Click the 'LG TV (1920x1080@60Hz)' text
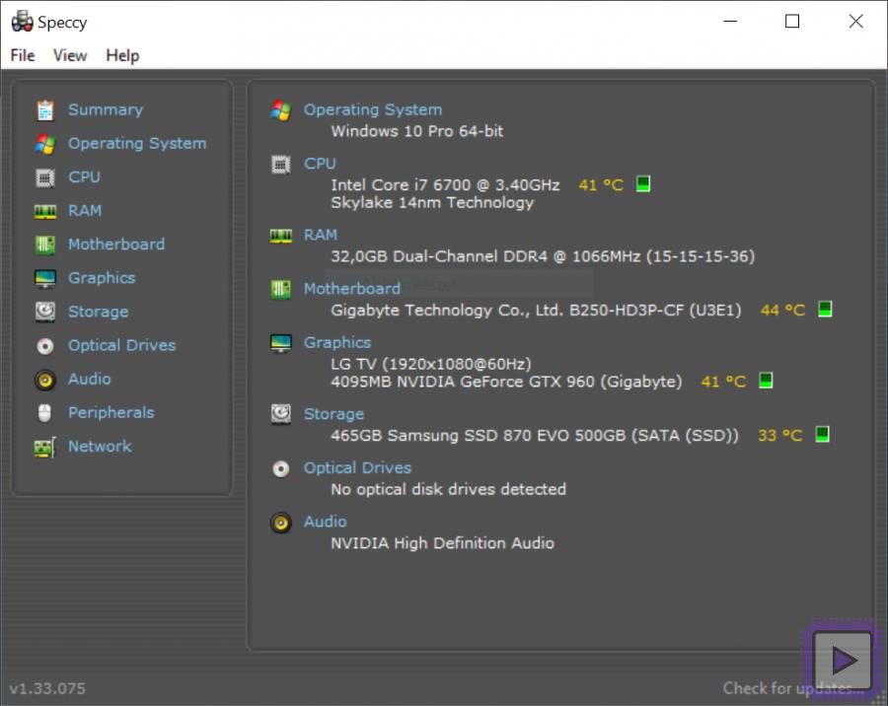888x706 pixels. [x=431, y=364]
